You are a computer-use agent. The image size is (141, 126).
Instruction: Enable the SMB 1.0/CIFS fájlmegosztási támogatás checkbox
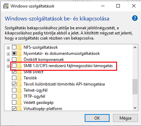pyautogui.click(x=14, y=66)
